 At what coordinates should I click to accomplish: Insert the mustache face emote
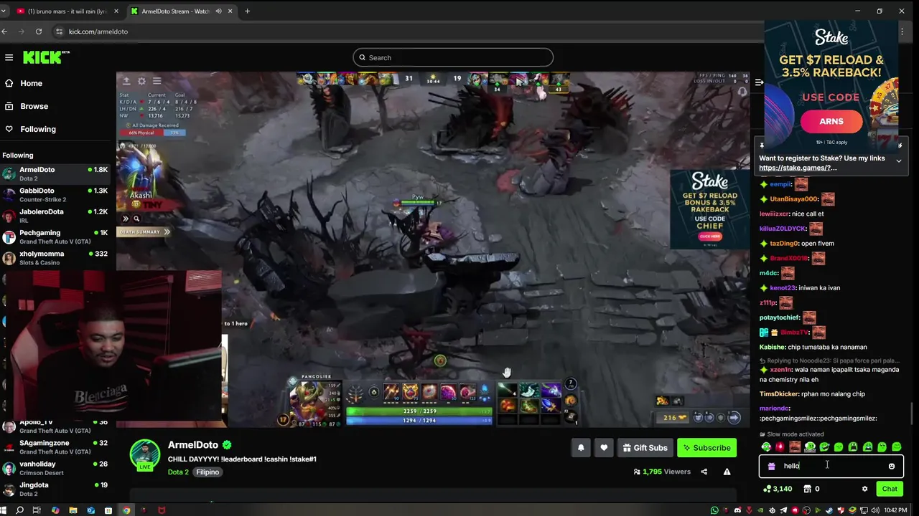(795, 447)
